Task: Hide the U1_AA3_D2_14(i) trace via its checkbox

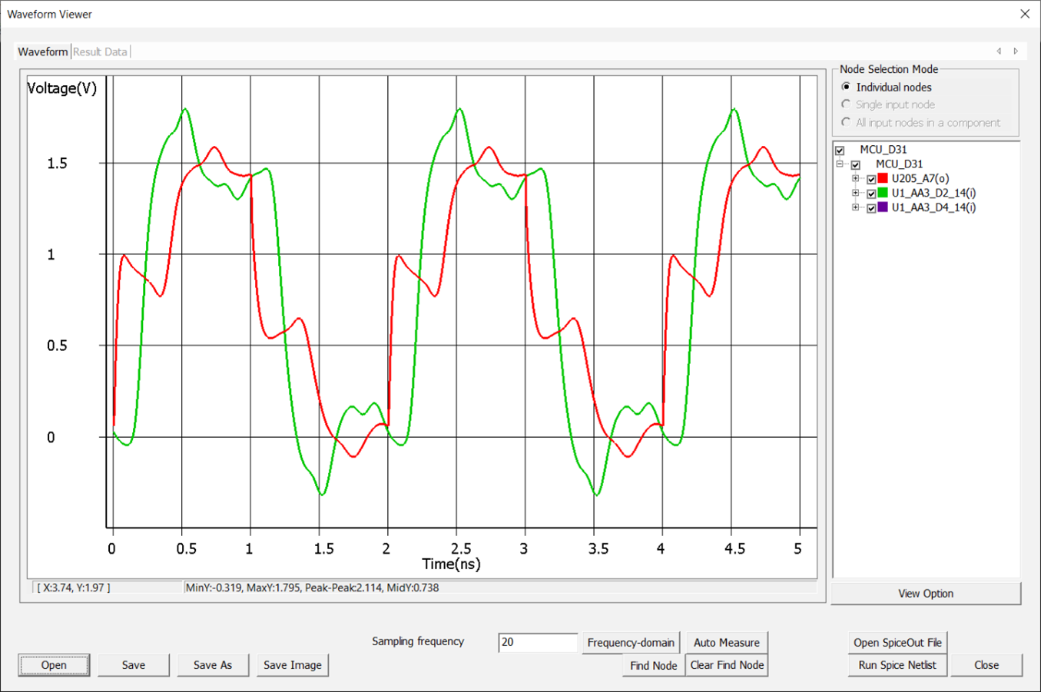Action: (871, 194)
